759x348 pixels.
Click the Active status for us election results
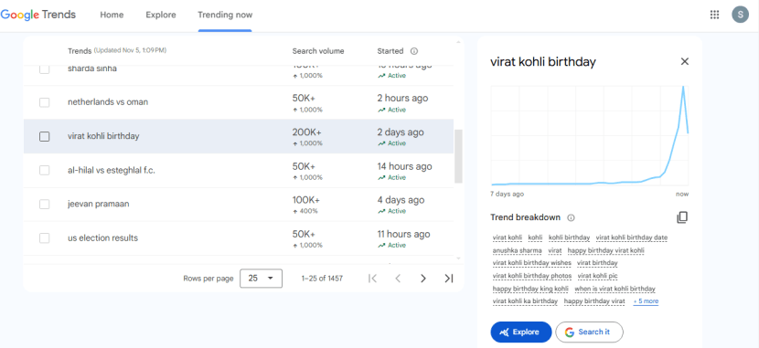pos(392,245)
